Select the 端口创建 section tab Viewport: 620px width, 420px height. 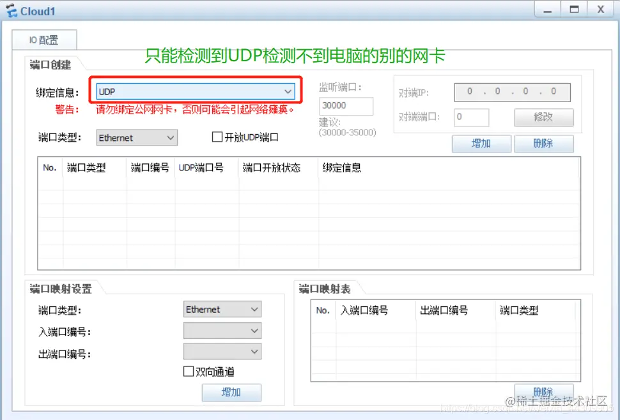50,63
